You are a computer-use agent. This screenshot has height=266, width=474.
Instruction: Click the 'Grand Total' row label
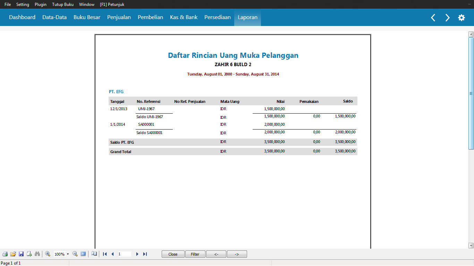coord(121,152)
